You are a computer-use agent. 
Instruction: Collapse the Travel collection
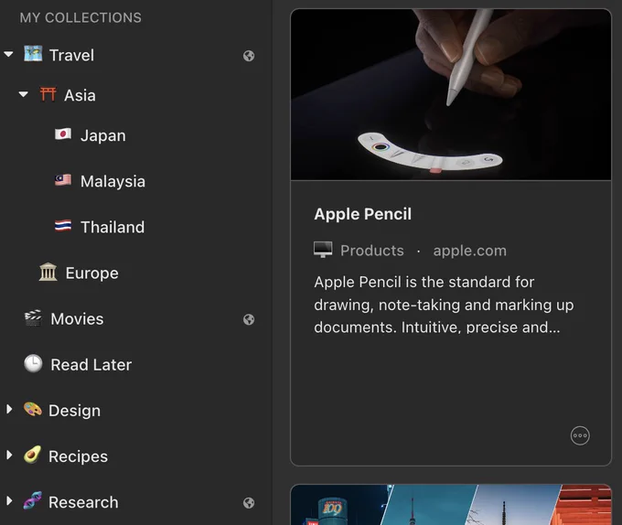click(8, 54)
